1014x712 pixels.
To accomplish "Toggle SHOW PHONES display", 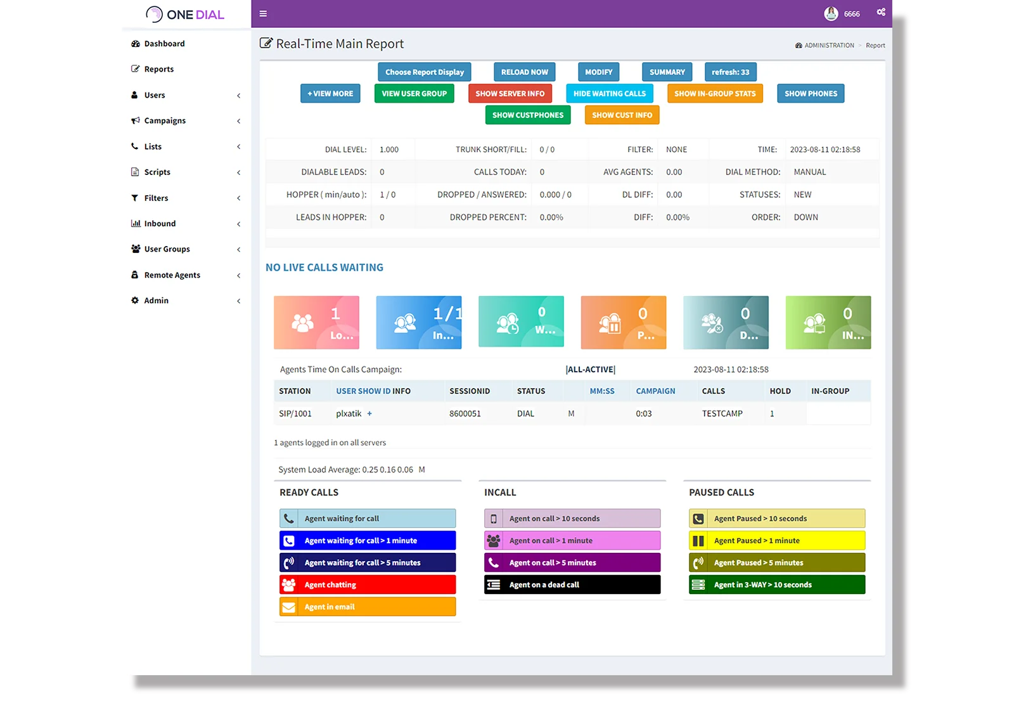I will click(x=811, y=93).
